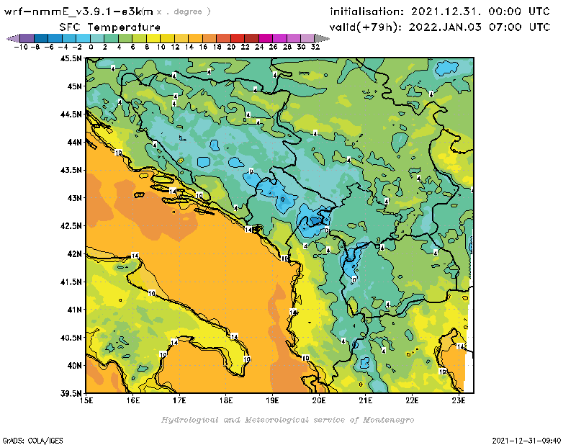This screenshot has height=445, width=576.
Task: Click the 8 to 10 yellow legend swatch
Action: point(153,38)
